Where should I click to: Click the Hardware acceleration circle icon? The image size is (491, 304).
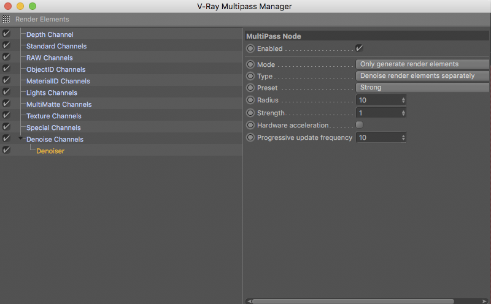tap(250, 125)
